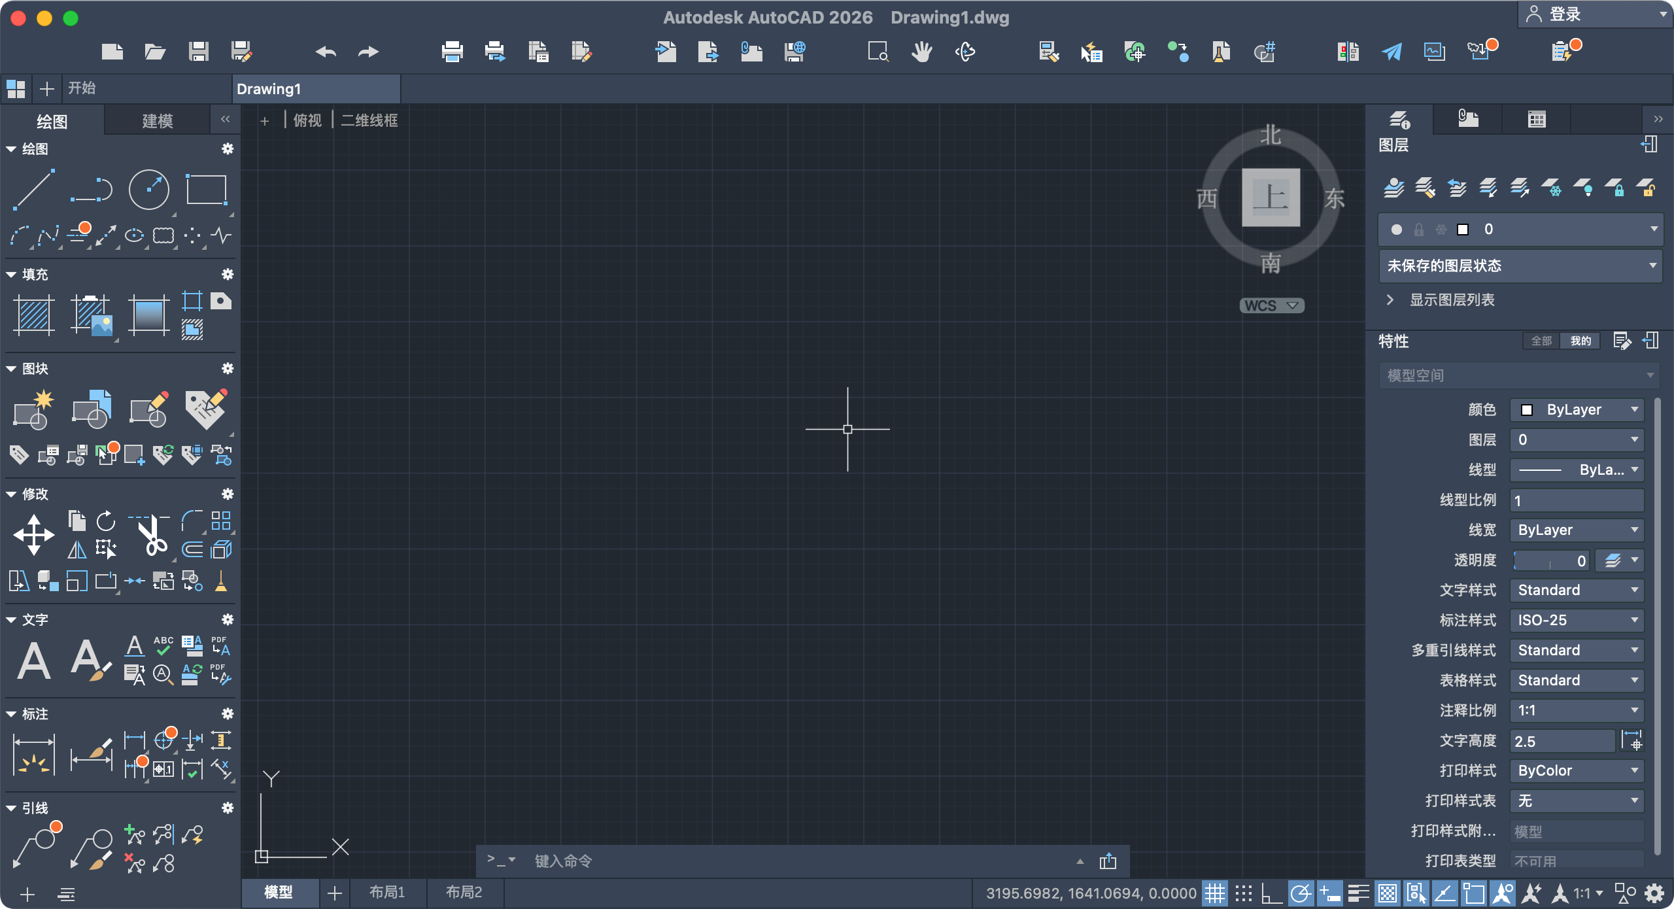This screenshot has width=1674, height=909.
Task: Open the 标注样式 ISO-25 dropdown
Action: (x=1576, y=620)
